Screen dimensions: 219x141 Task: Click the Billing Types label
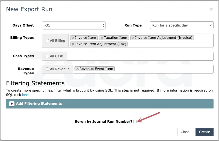22,38
